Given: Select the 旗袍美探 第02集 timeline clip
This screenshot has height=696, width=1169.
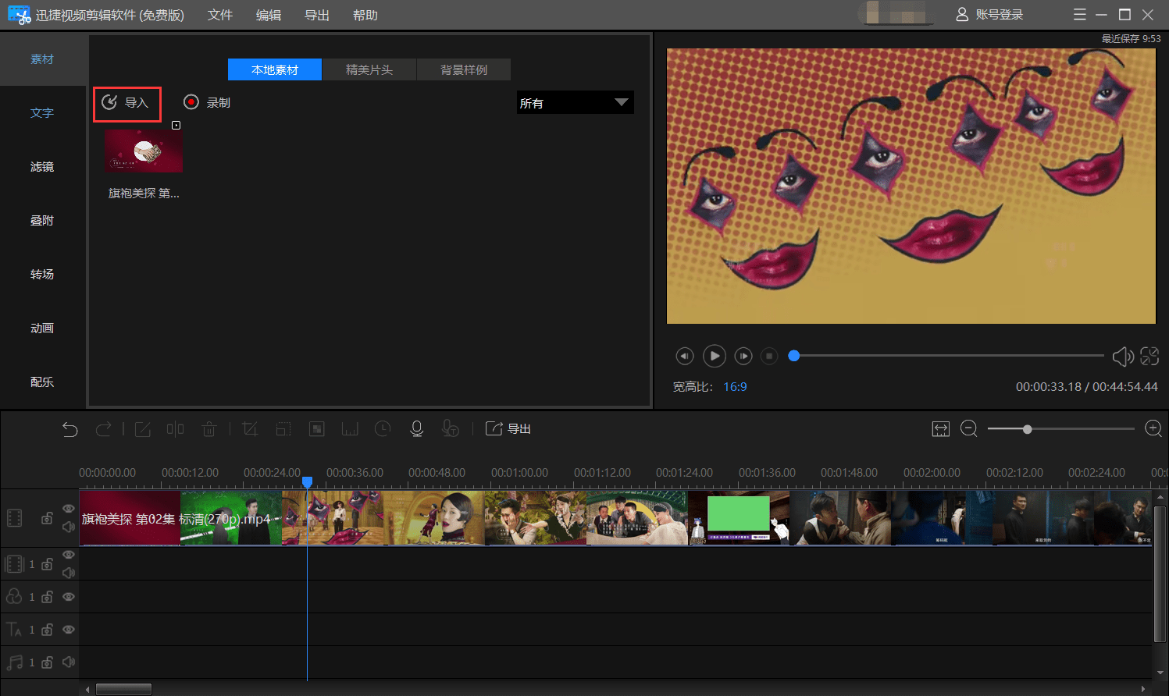Looking at the screenshot, I should [616, 518].
